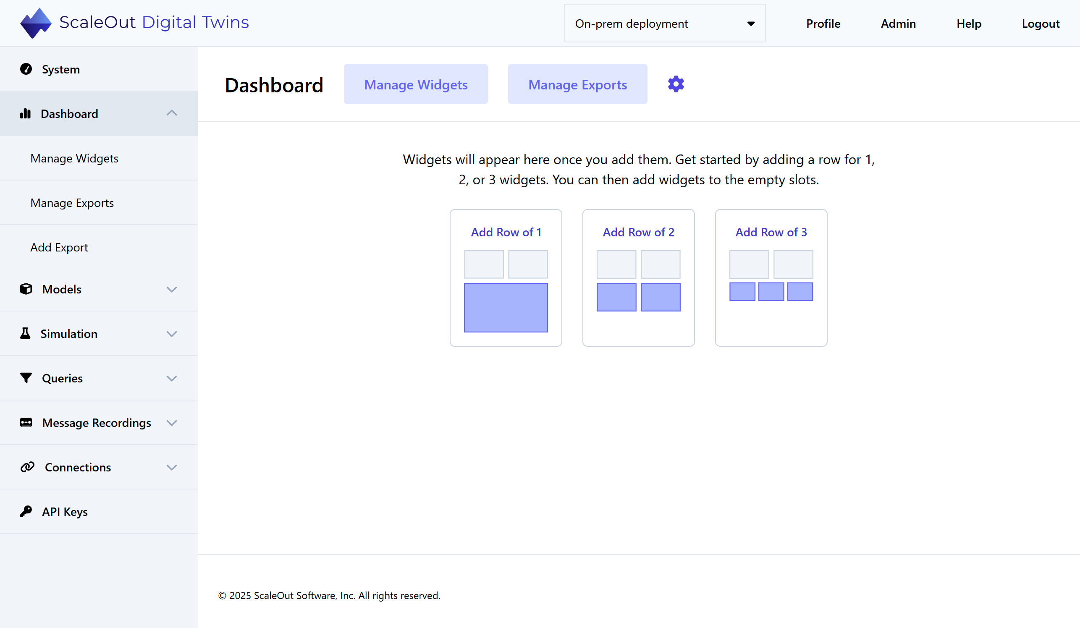Open the Profile link
This screenshot has width=1080, height=628.
click(823, 24)
